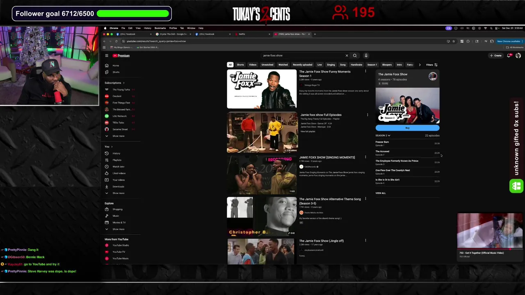Open the account avatar menu
The height and width of the screenshot is (295, 525).
(518, 56)
